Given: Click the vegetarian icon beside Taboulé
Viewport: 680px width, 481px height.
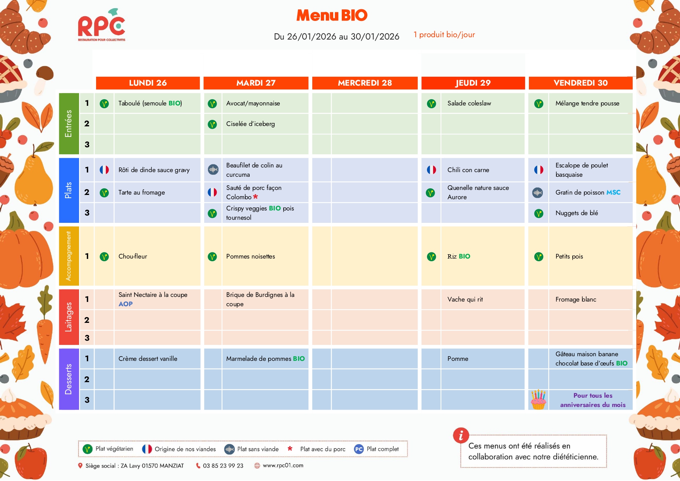Looking at the screenshot, I should [x=104, y=103].
